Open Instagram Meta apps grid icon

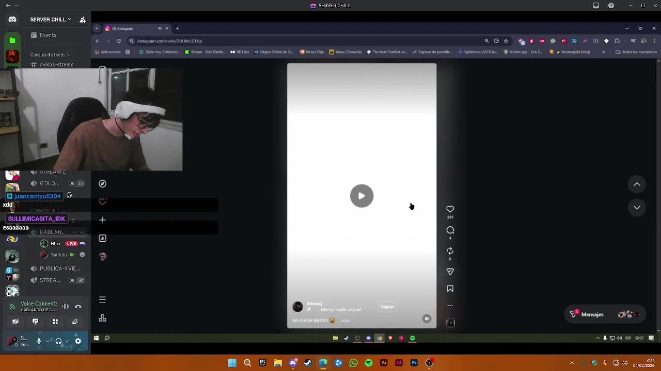point(102,318)
